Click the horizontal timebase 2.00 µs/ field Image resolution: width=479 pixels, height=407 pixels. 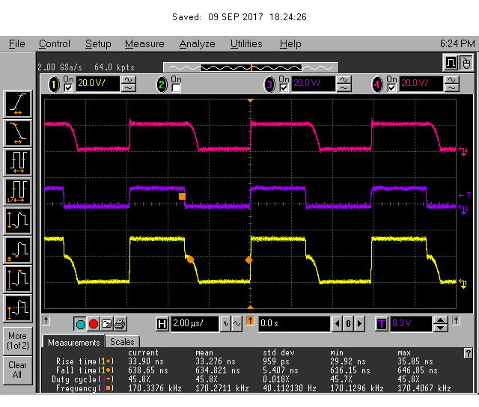(x=195, y=324)
